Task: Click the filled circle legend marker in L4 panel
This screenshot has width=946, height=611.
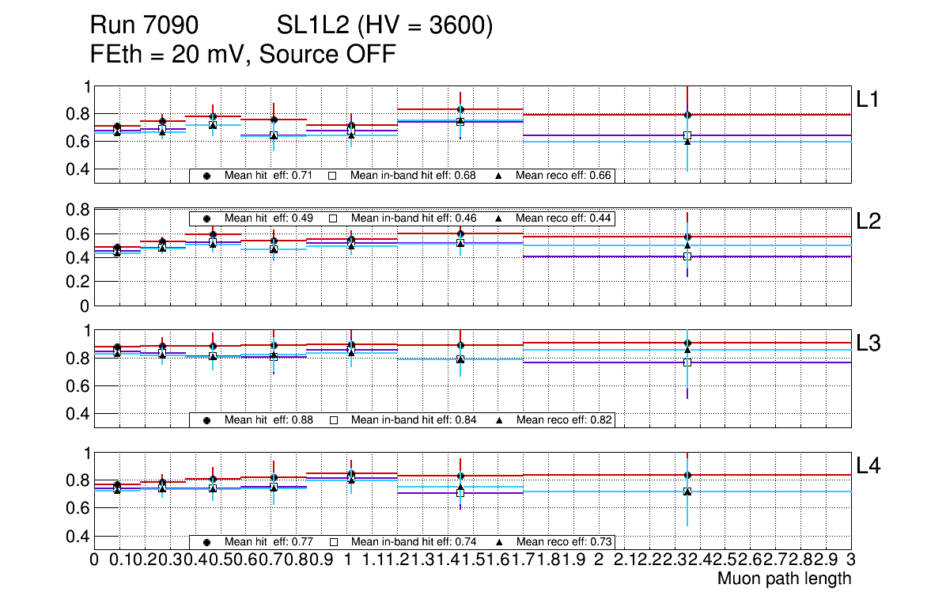Action: [x=207, y=542]
